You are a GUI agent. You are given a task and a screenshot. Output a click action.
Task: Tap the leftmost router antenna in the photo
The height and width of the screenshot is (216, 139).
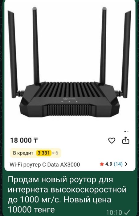point(13,54)
